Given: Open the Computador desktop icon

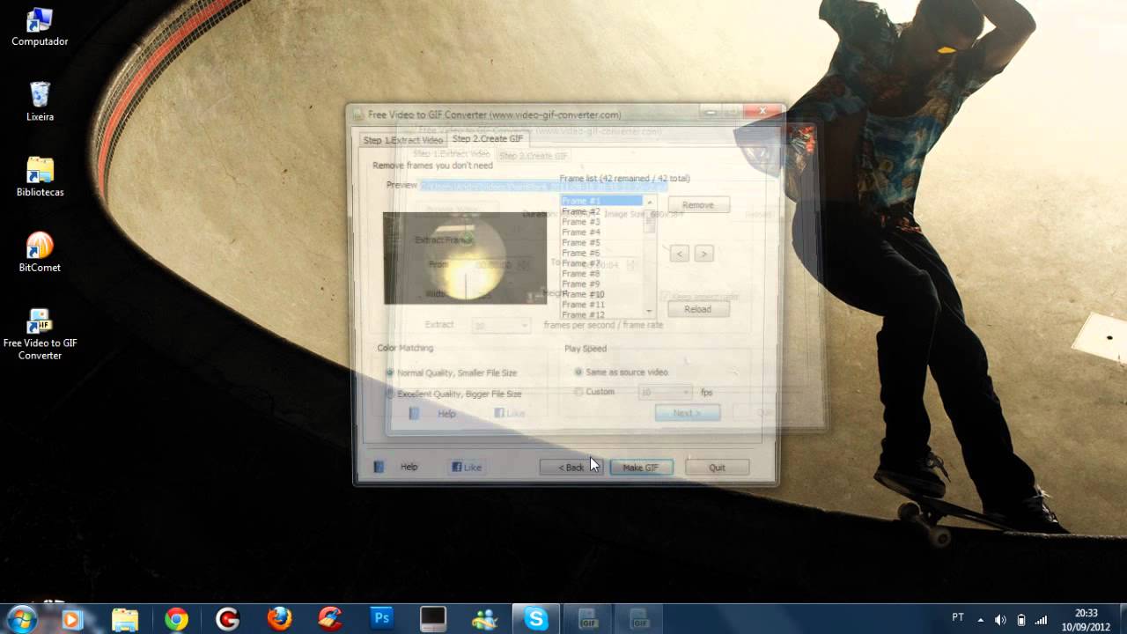Looking at the screenshot, I should pyautogui.click(x=40, y=26).
